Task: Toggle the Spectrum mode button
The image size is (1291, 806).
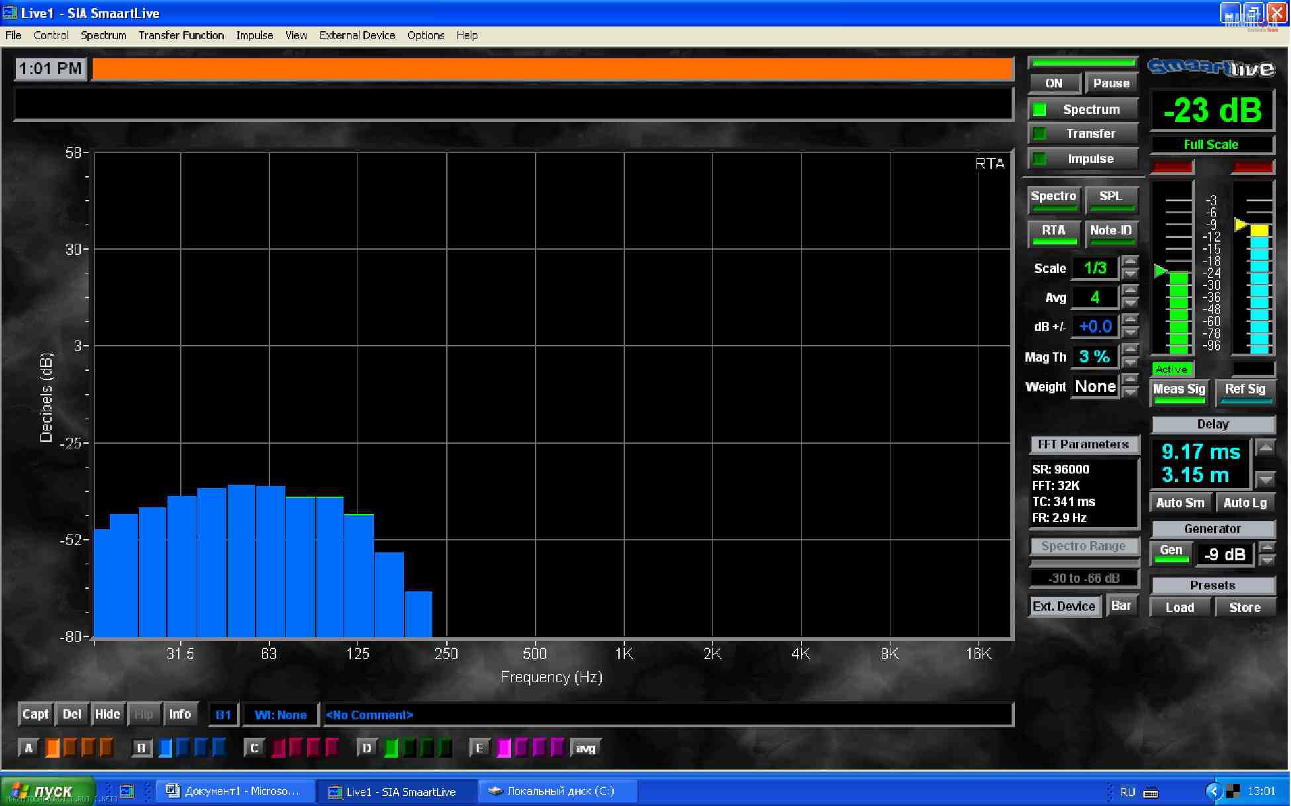Action: pos(1082,109)
